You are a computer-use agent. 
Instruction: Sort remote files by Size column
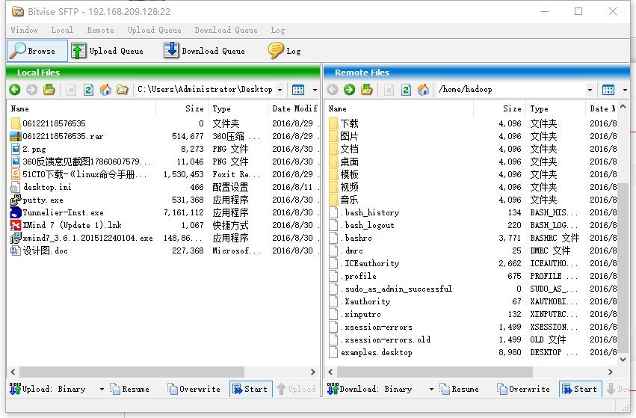point(500,108)
